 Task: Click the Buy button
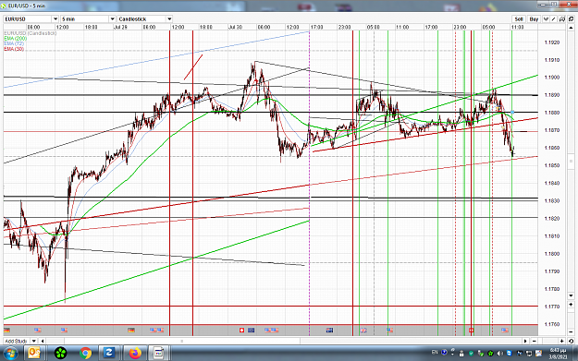[x=534, y=19]
